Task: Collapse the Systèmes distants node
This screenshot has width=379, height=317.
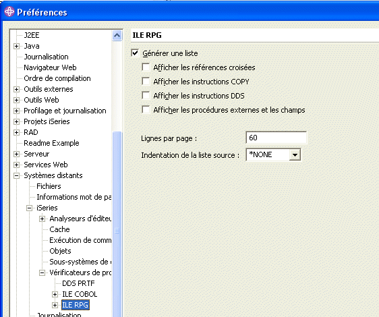Action: [16, 175]
